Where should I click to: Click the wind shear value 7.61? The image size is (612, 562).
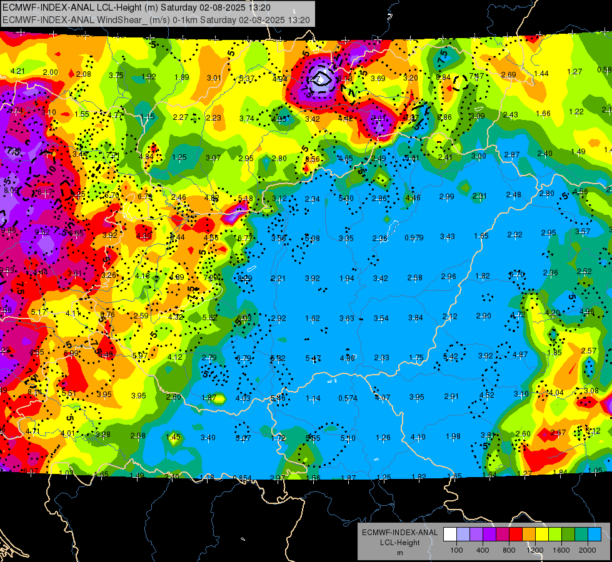tap(379, 118)
